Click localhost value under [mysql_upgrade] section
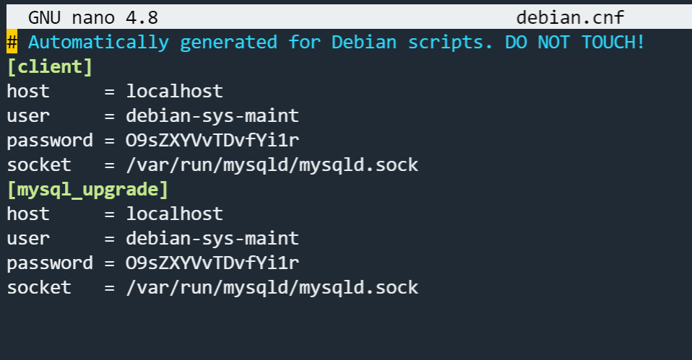The height and width of the screenshot is (360, 692). [174, 214]
